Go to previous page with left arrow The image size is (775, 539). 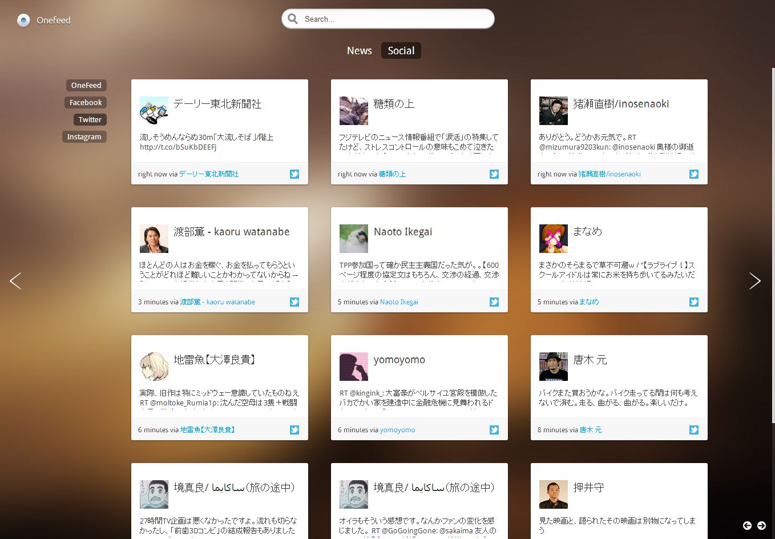pos(15,280)
